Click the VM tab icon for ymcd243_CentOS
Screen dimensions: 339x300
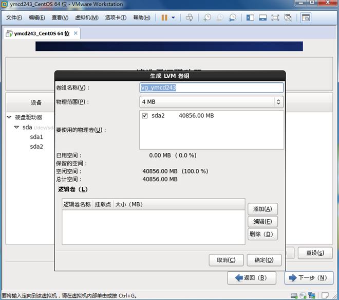tap(9, 33)
